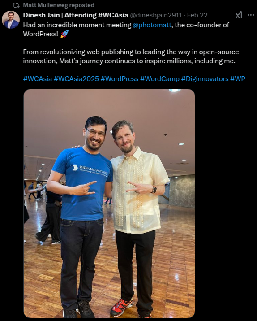
Task: Open the #Diginnovators hashtag
Action: [205, 79]
